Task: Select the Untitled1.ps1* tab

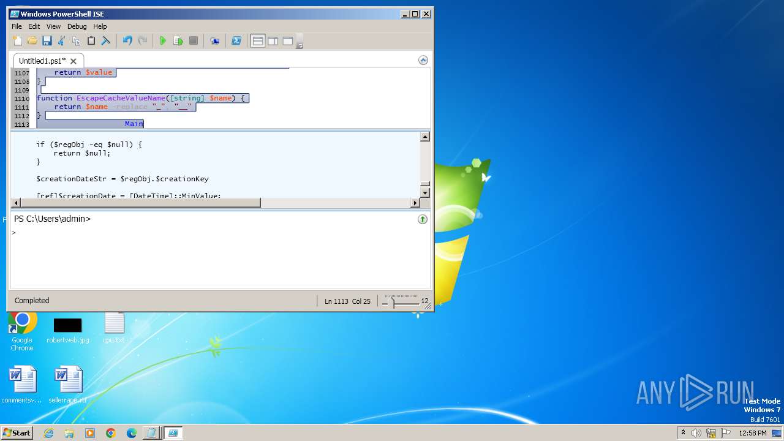Action: (42, 61)
